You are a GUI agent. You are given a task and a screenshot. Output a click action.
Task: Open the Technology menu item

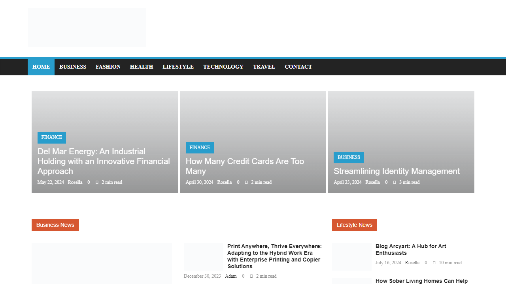click(x=223, y=67)
